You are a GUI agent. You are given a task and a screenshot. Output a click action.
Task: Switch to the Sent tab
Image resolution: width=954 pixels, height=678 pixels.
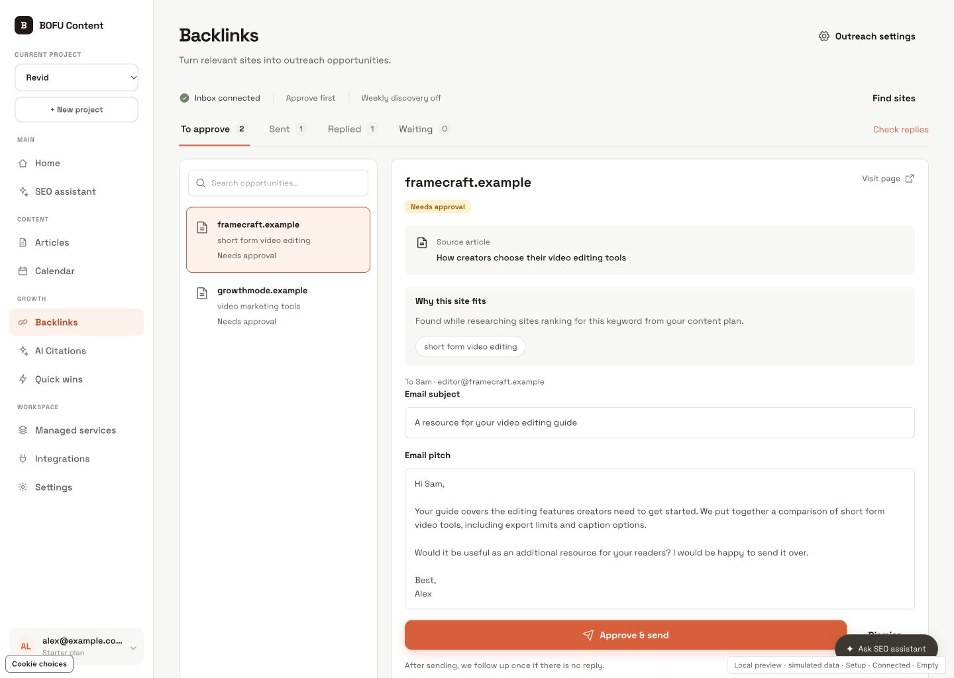click(x=287, y=129)
